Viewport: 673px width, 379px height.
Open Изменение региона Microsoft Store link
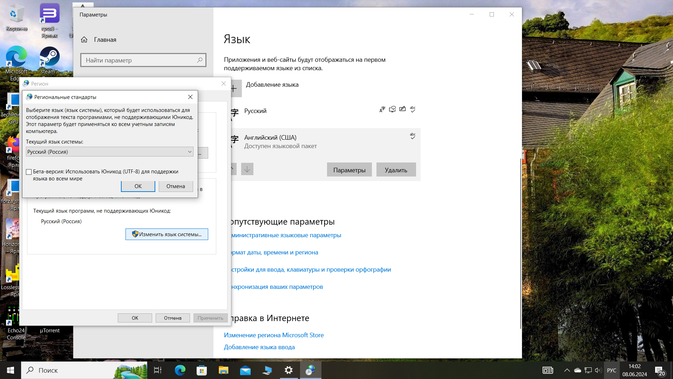(x=274, y=335)
